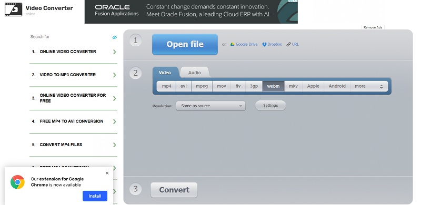421x205 pixels.
Task: Select the 3gp format
Action: coord(254,86)
